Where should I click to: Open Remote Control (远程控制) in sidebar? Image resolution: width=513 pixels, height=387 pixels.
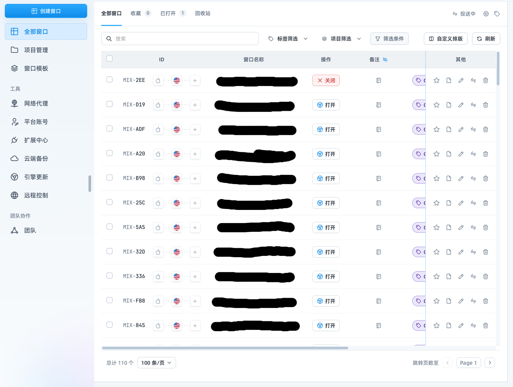point(46,196)
